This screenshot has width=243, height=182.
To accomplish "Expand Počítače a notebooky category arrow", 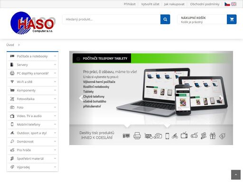I will pos(55,56).
